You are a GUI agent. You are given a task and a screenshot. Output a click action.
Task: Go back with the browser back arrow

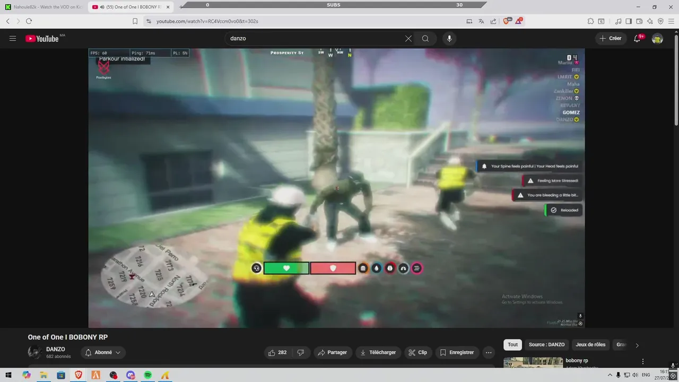click(x=8, y=21)
